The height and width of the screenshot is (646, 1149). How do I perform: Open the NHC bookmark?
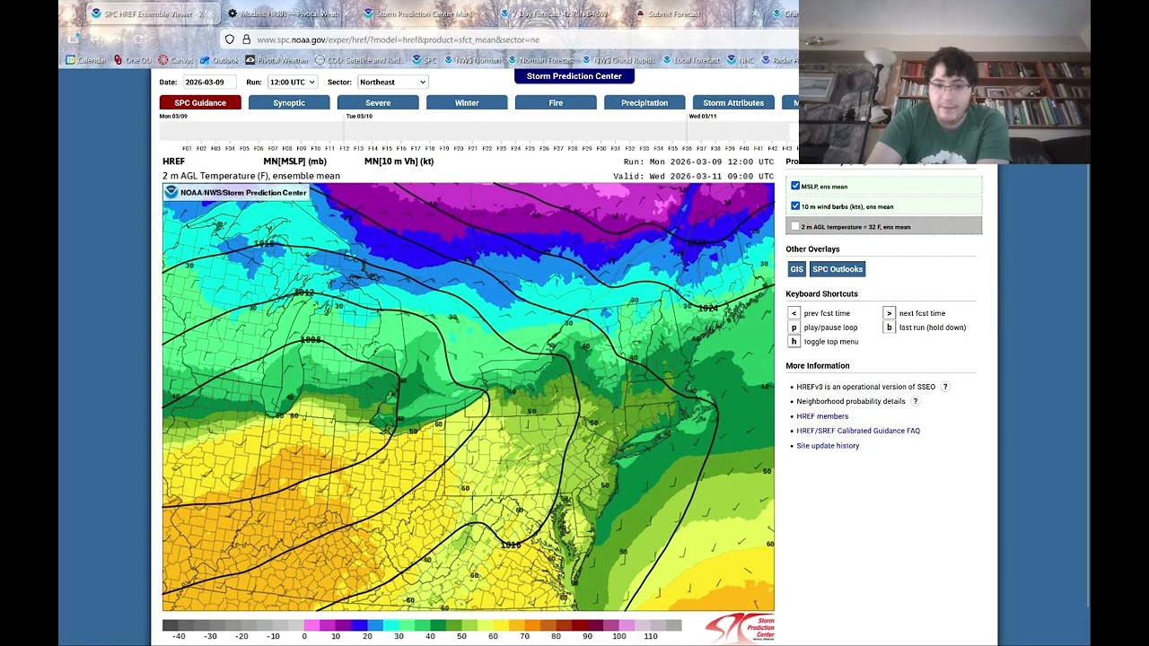(741, 60)
